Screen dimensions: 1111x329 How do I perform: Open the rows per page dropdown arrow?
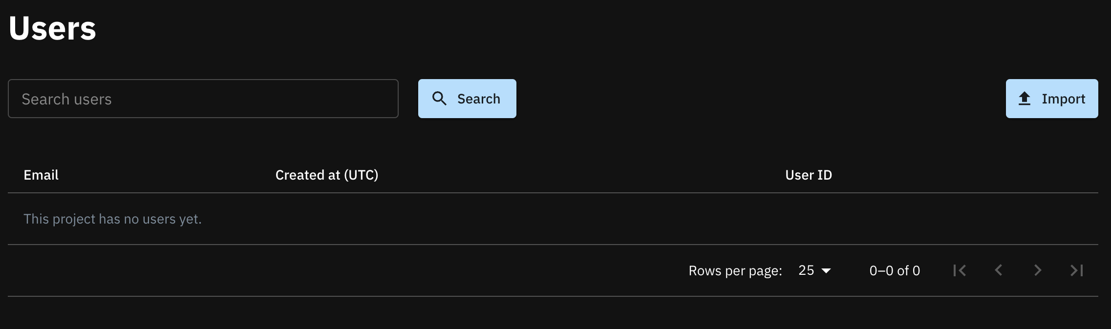click(x=826, y=271)
